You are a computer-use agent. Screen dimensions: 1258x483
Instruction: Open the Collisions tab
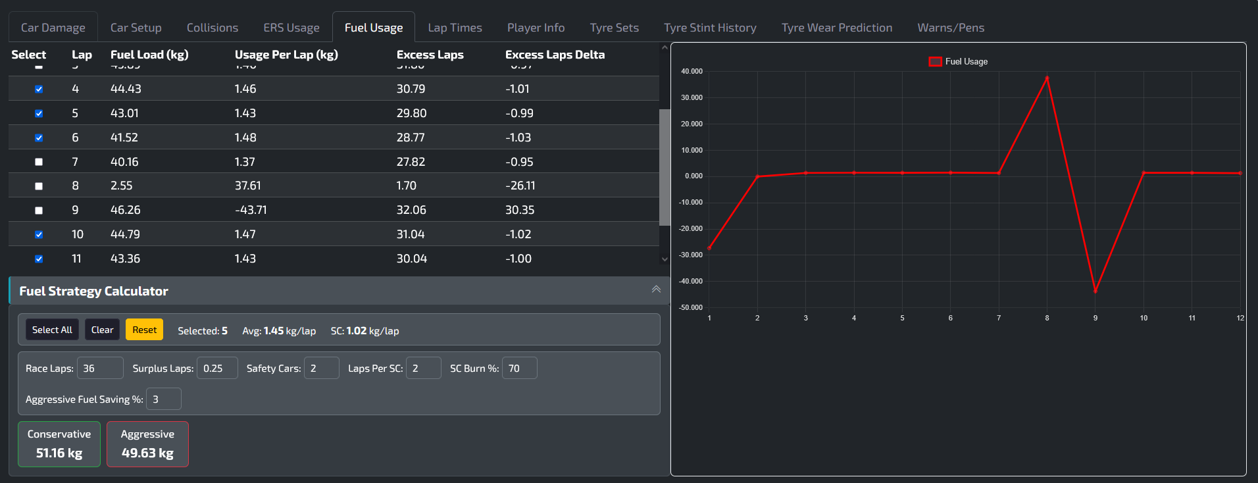[213, 28]
